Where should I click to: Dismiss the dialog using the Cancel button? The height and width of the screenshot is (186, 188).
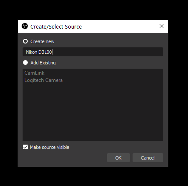tap(148, 158)
